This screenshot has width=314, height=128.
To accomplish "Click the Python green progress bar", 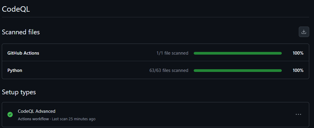I will 238,70.
